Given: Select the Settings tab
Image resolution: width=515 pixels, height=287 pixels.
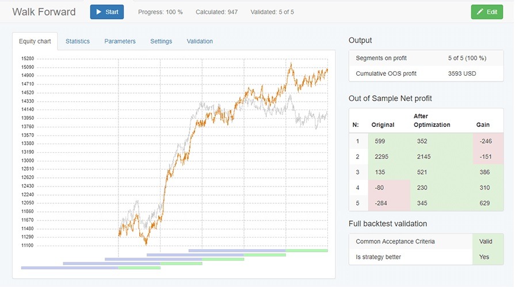Looking at the screenshot, I should coord(161,41).
